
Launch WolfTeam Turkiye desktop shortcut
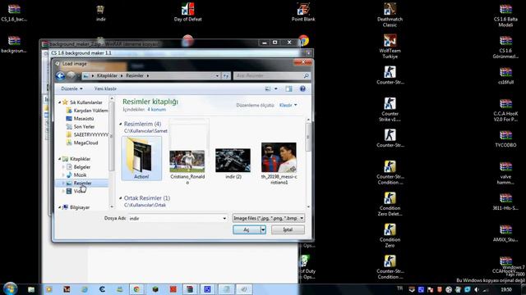coord(390,47)
